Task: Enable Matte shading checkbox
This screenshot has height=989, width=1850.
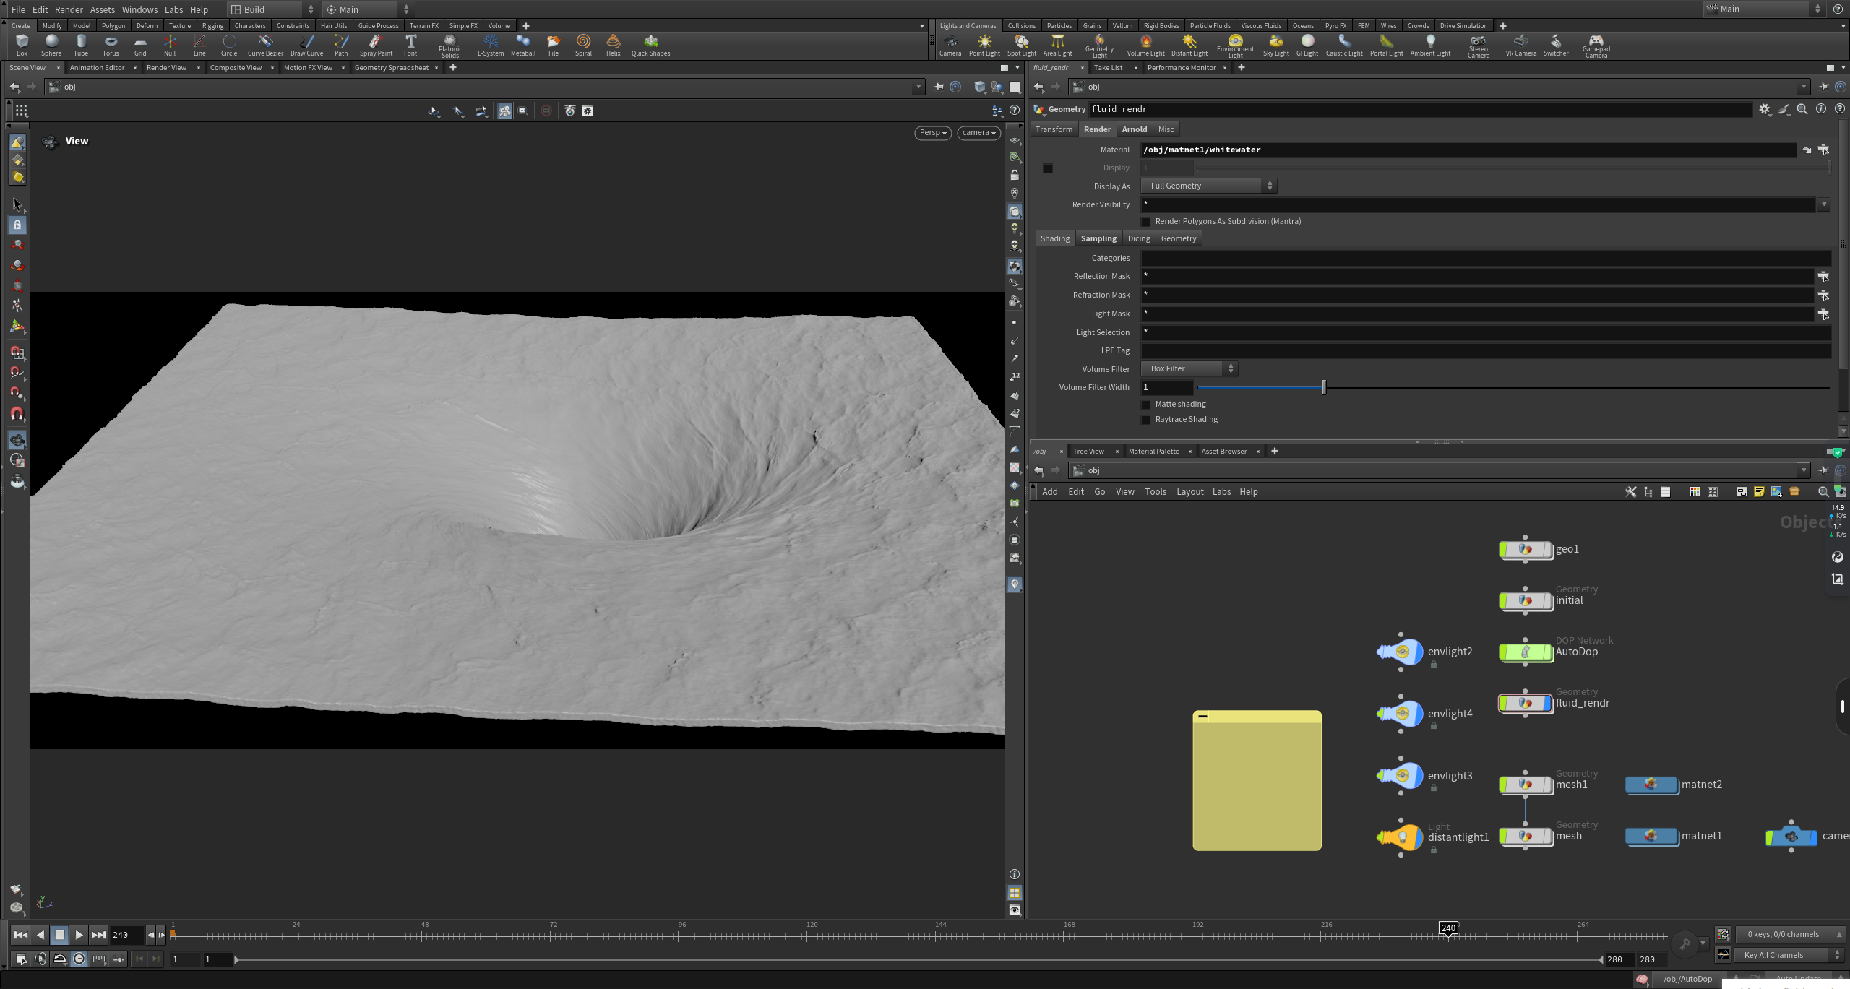Action: pyautogui.click(x=1145, y=405)
